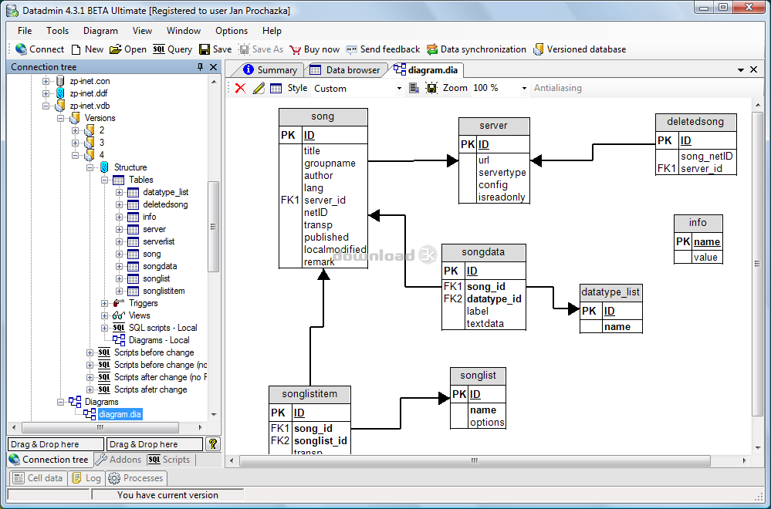
Task: Click the diagram horizontal scrollbar thumb
Action: (475, 461)
